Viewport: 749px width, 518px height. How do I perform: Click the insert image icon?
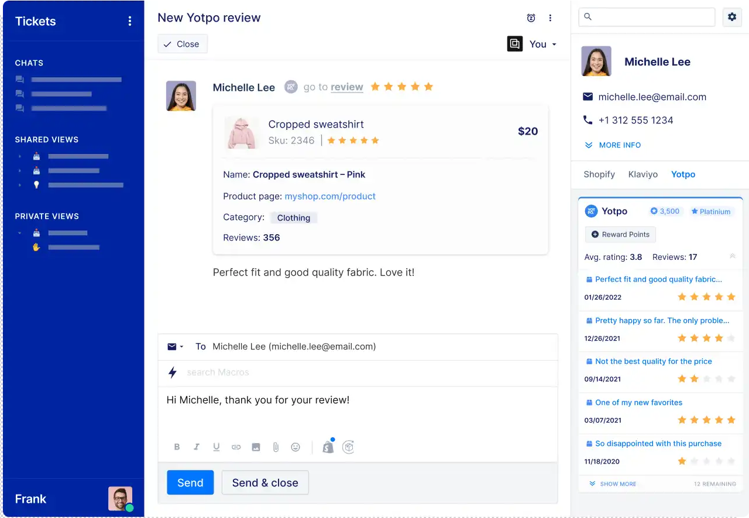[256, 447]
